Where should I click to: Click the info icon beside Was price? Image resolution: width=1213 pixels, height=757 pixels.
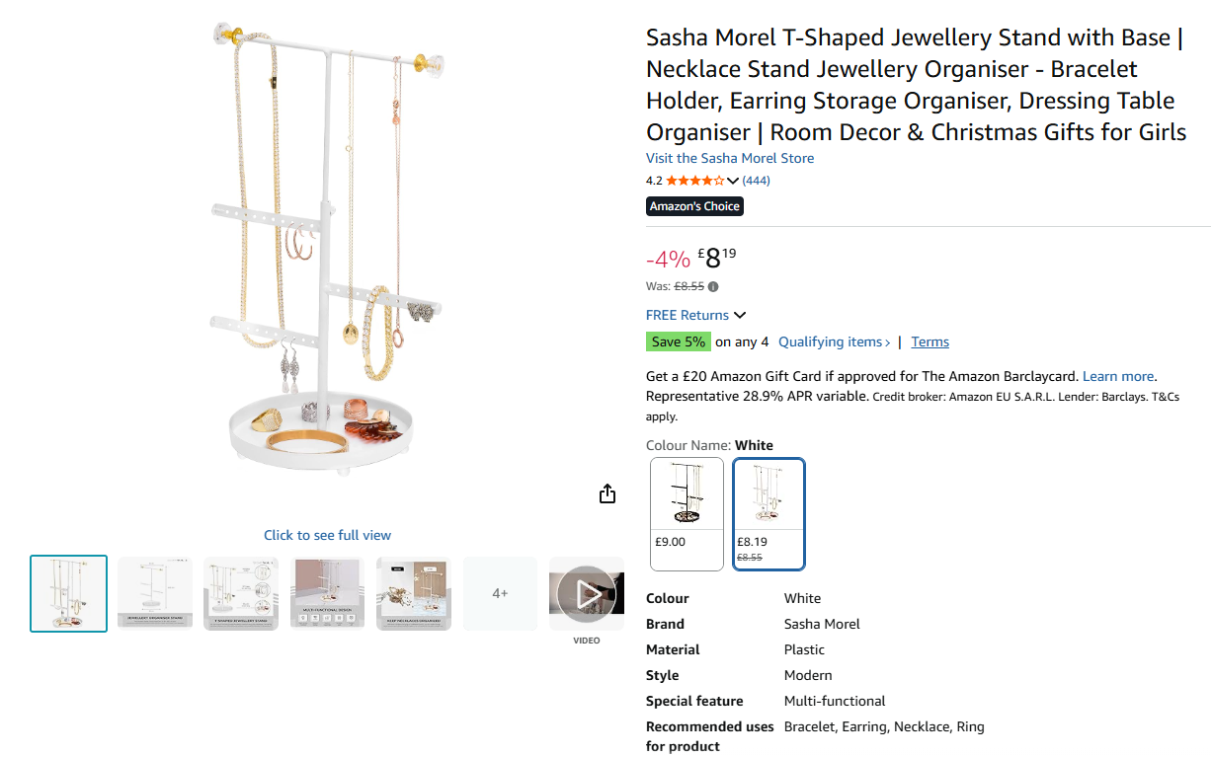pyautogui.click(x=713, y=287)
